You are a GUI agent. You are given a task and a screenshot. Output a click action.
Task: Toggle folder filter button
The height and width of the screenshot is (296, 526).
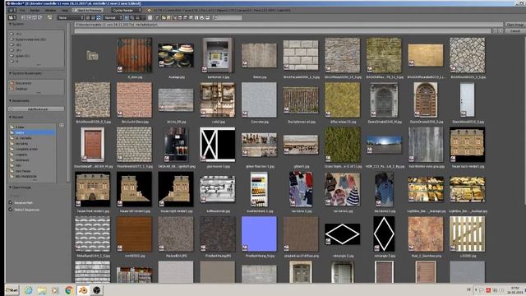pos(164,17)
